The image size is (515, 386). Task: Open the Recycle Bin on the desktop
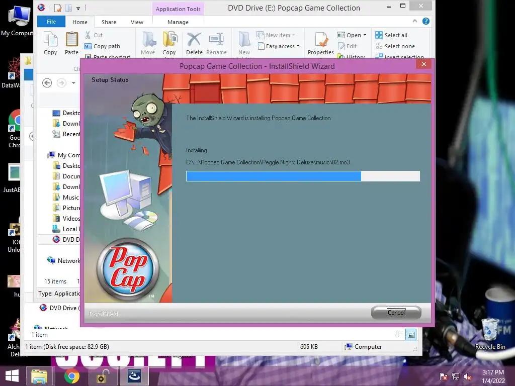(x=490, y=334)
